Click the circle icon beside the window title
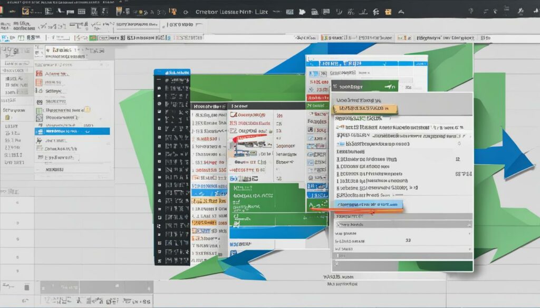 [186, 12]
